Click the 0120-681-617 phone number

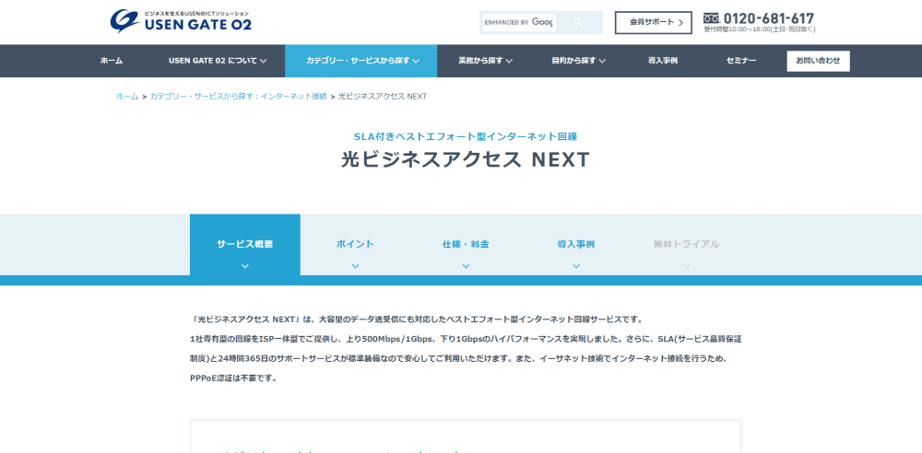769,18
